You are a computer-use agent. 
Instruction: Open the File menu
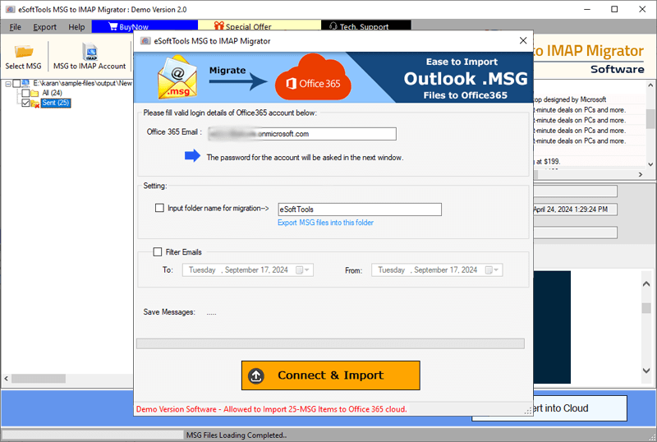pyautogui.click(x=15, y=27)
